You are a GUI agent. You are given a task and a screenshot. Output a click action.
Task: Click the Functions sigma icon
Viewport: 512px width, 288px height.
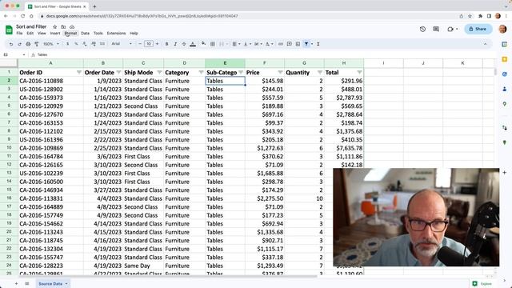coord(318,44)
